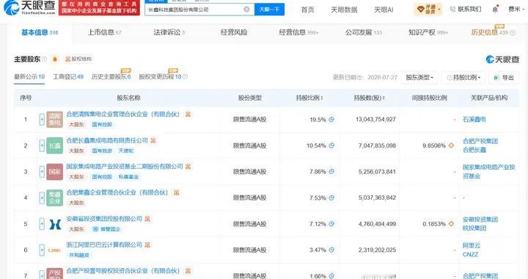This screenshot has height=279, width=528.
Task: Select the 历史主要股东 6 sub-tab
Action: tap(111, 77)
